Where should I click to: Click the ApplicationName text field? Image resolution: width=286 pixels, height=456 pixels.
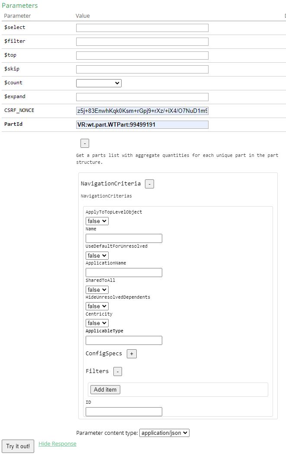(x=124, y=272)
